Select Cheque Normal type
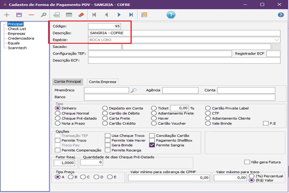Viewport: 289px width, 193px height. 58,113
